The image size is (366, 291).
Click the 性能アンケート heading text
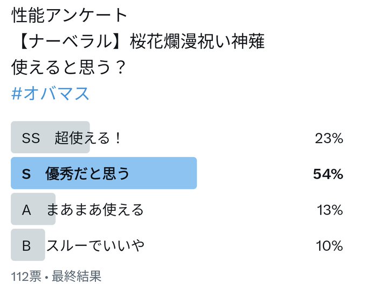69,16
